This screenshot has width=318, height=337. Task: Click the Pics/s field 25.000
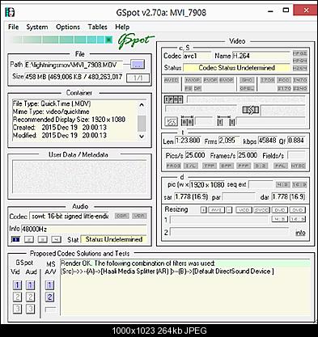[195, 155]
